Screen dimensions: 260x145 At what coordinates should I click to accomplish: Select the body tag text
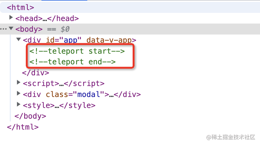coord(29,29)
